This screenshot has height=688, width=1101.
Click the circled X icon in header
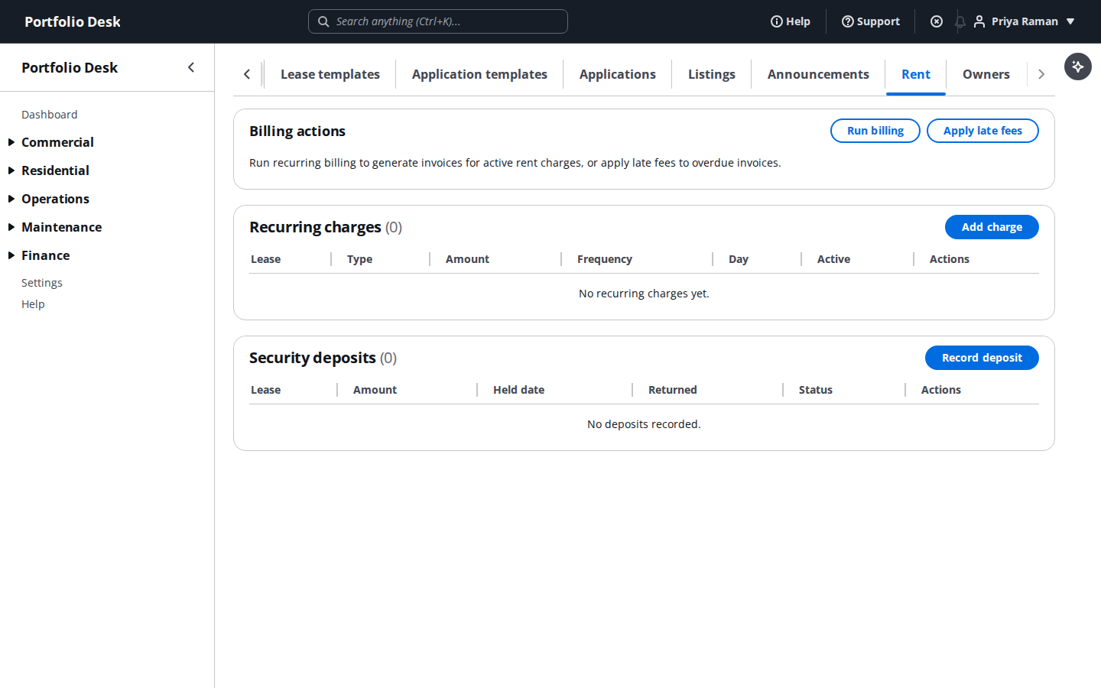pos(937,21)
